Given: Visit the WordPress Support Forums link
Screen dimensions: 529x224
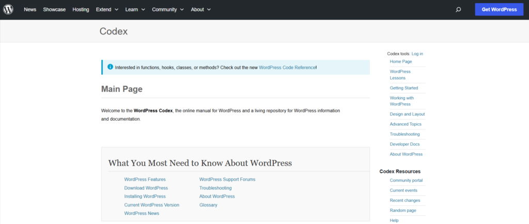Looking at the screenshot, I should (x=227, y=179).
